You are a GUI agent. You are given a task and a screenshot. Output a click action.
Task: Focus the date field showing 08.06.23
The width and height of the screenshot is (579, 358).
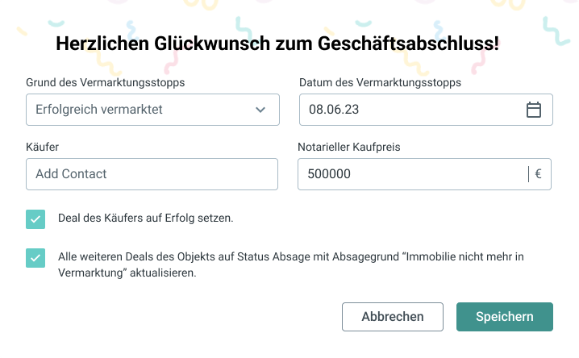(426, 110)
